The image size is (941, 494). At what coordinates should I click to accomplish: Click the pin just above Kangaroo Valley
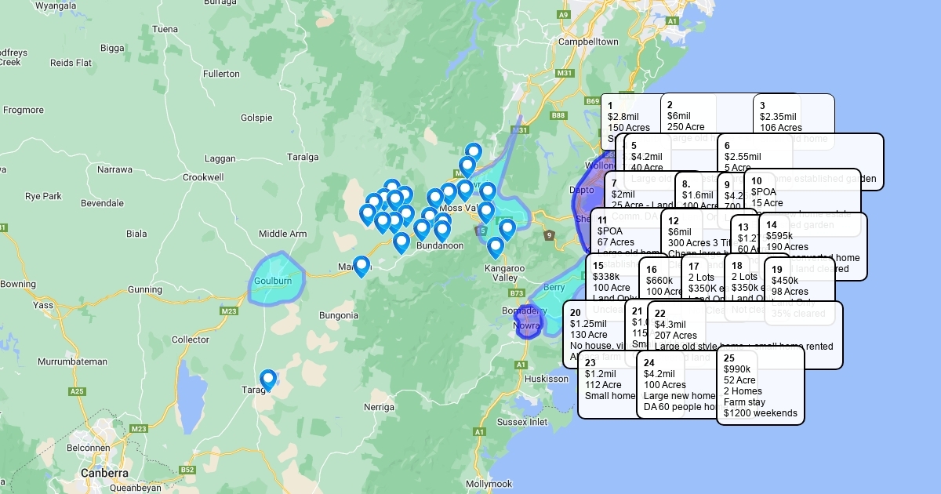[x=495, y=247]
